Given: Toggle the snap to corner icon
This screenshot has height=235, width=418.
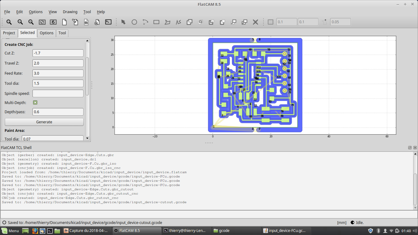Looking at the screenshot, I should click(325, 22).
